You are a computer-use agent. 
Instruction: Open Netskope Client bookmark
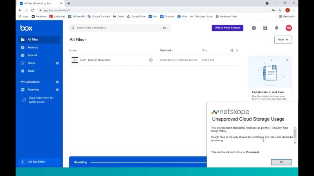[x=226, y=16]
